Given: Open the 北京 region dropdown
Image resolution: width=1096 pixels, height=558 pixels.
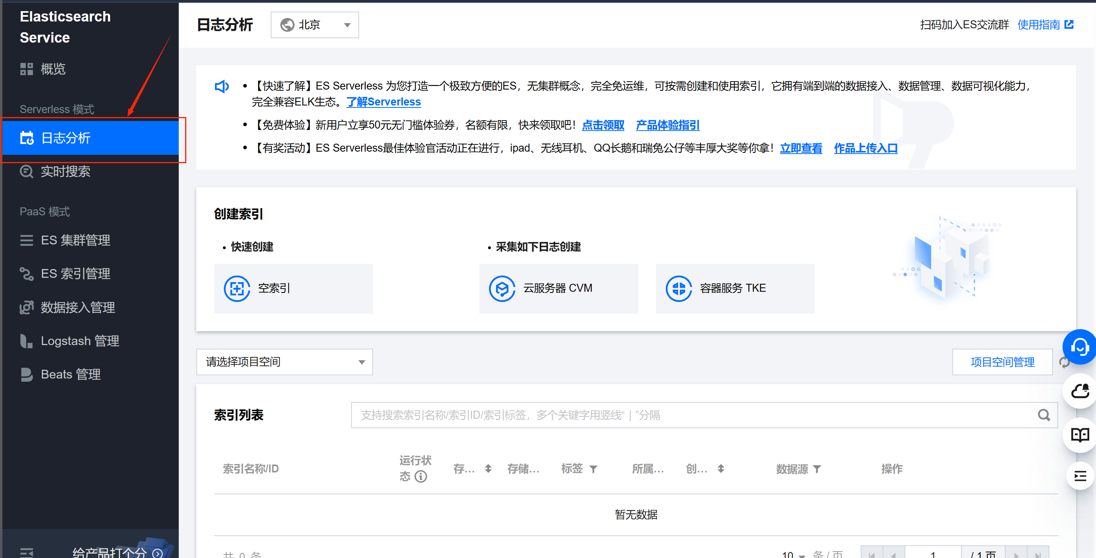Looking at the screenshot, I should 315,25.
